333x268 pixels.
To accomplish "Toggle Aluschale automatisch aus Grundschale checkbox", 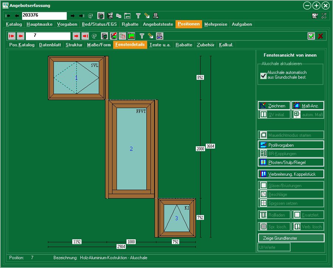I will (x=263, y=76).
